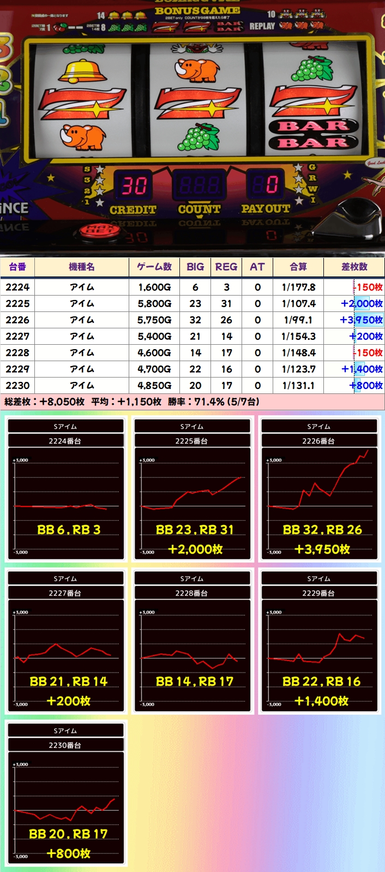Click the ゲーム数 column header

click(154, 267)
